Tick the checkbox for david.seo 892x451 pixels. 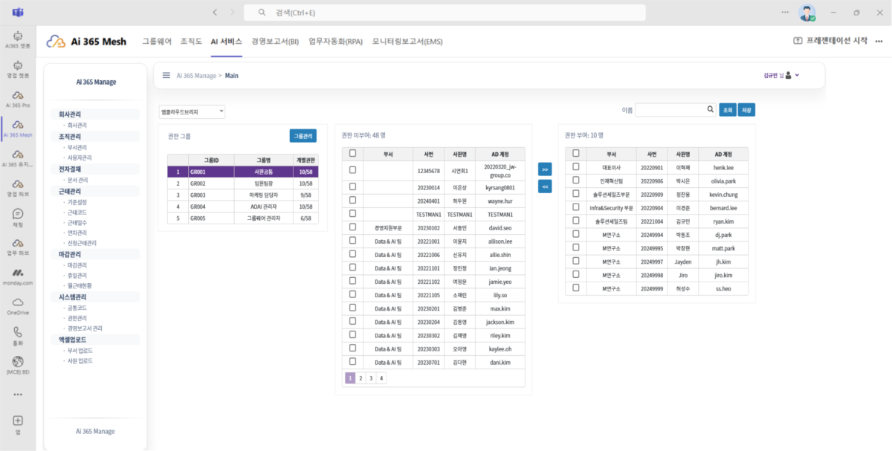(x=352, y=227)
